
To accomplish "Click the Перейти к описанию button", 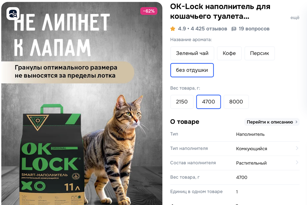I will coord(272,122).
